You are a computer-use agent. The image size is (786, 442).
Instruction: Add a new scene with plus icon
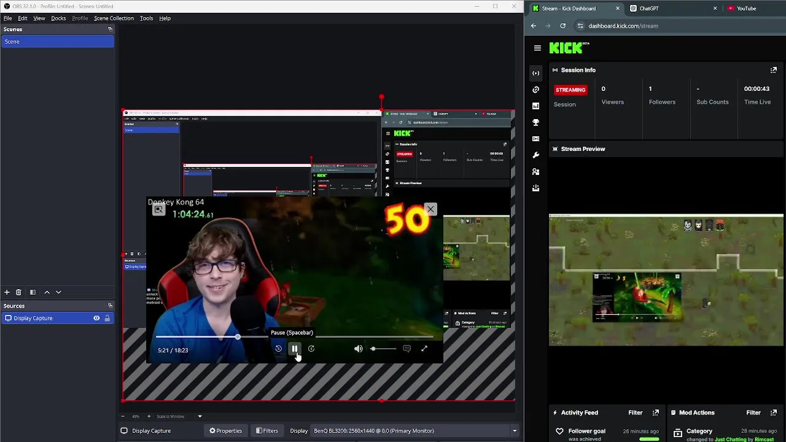click(x=7, y=292)
